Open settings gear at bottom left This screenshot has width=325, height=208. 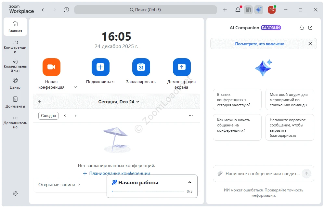pyautogui.click(x=15, y=193)
